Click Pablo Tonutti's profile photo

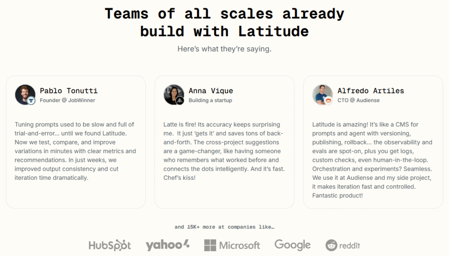click(x=25, y=95)
